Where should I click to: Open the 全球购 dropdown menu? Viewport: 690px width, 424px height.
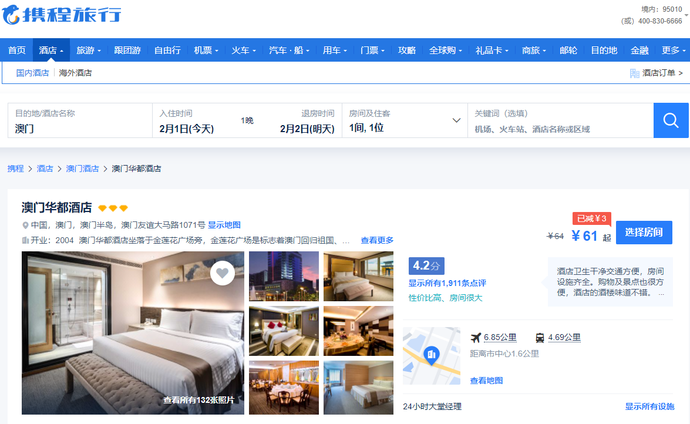(x=446, y=50)
